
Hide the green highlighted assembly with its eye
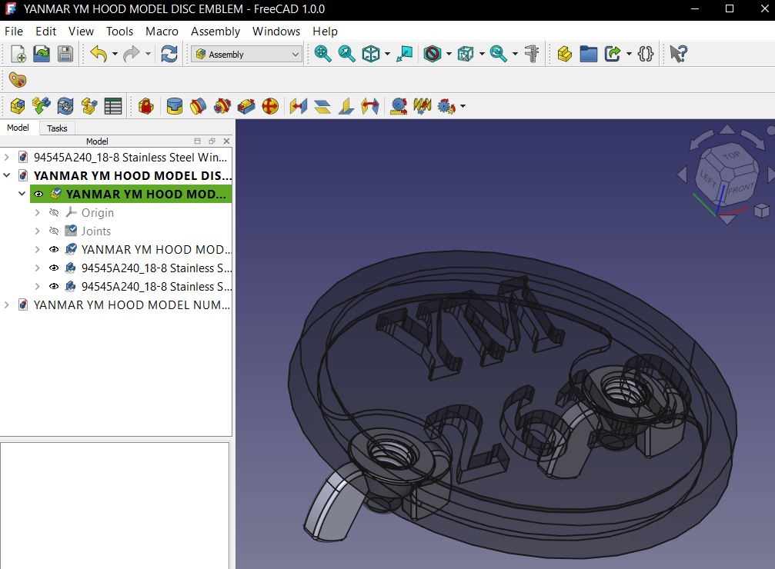(x=38, y=194)
